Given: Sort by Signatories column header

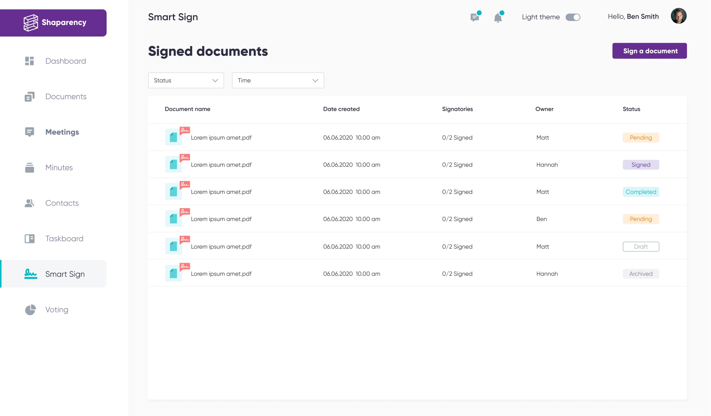Looking at the screenshot, I should [457, 109].
